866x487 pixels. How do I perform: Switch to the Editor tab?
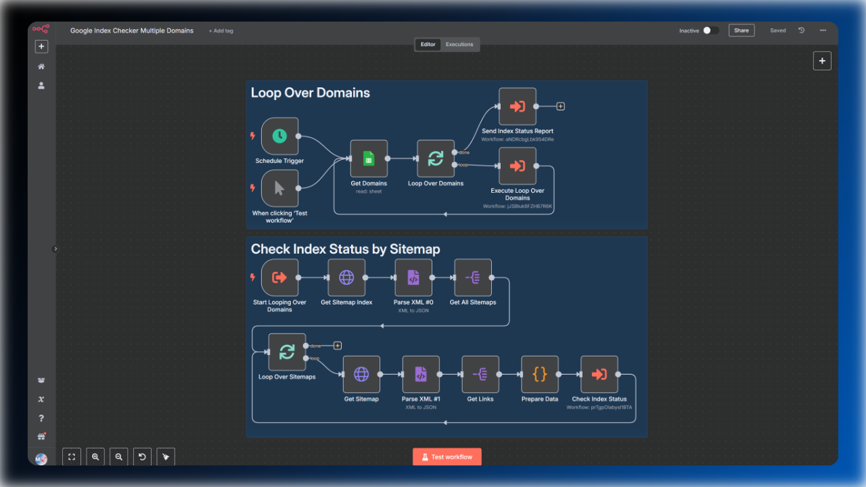click(428, 45)
